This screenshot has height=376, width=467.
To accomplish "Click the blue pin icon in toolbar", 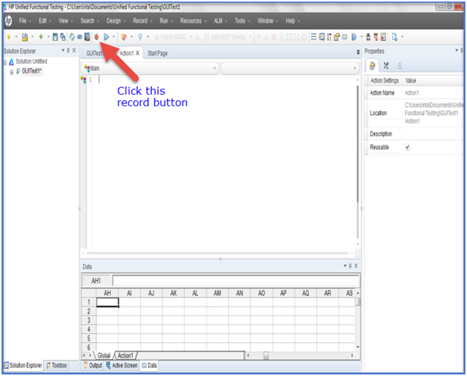I will click(x=140, y=37).
